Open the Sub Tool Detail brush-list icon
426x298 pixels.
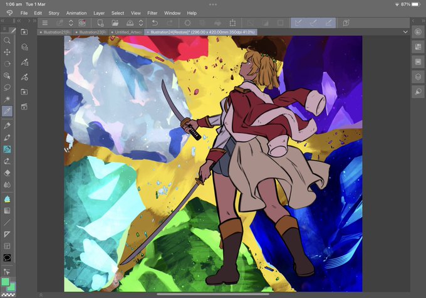click(x=24, y=62)
